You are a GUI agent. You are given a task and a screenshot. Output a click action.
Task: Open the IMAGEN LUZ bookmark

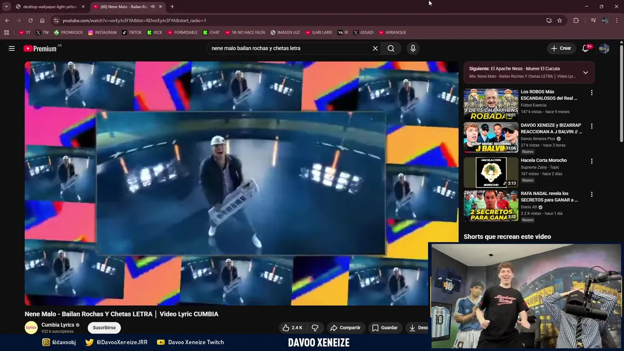[x=285, y=33]
